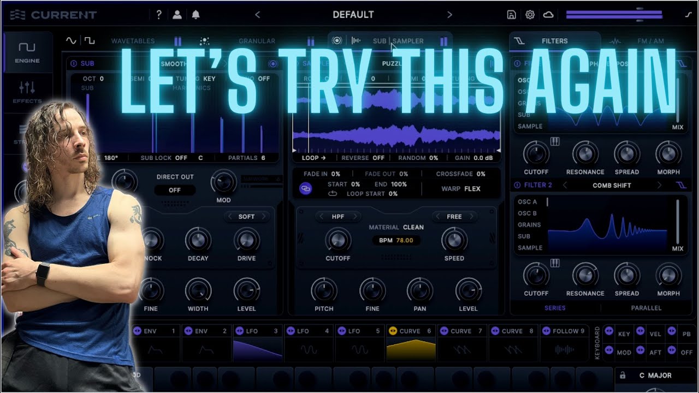Toggle the Granular pause bars icon
The width and height of the screenshot is (699, 393).
[311, 41]
